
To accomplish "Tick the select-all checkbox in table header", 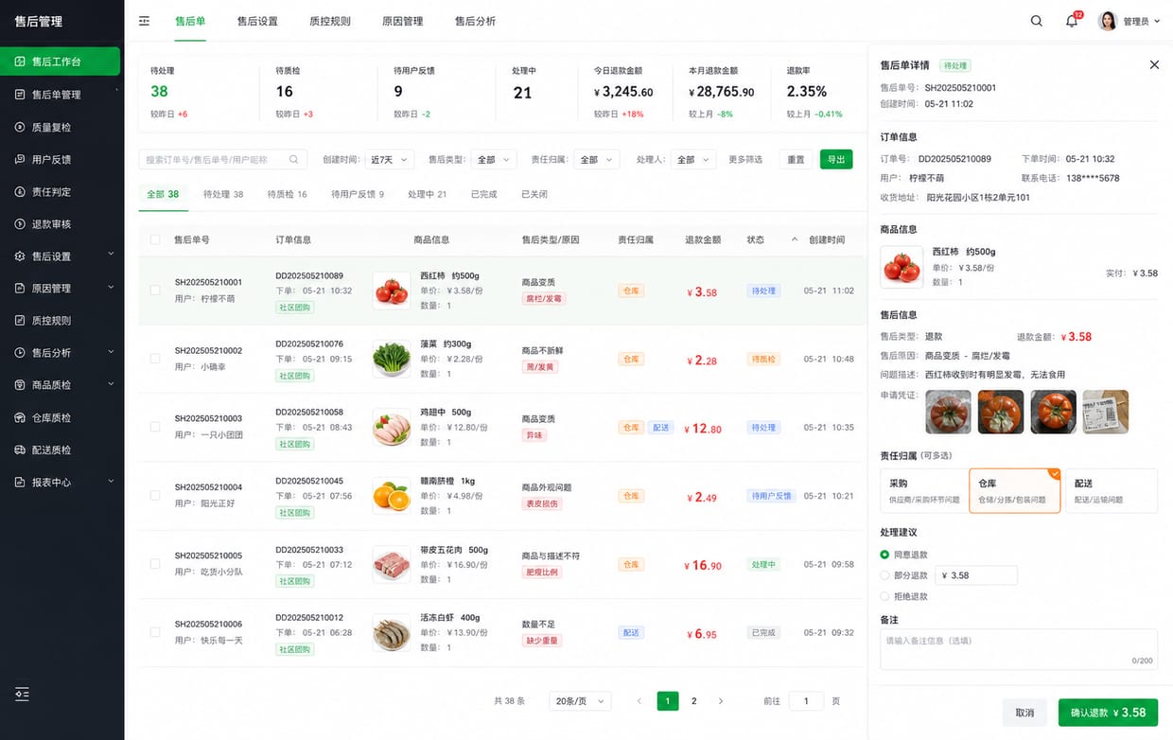I will tap(155, 240).
